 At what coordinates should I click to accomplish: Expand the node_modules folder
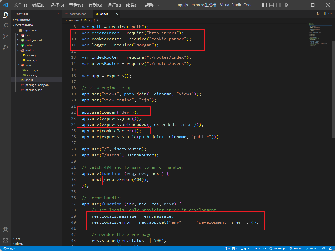point(37,40)
